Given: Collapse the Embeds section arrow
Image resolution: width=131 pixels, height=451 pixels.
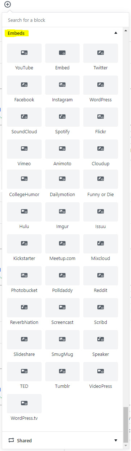Looking at the screenshot, I should (116, 33).
